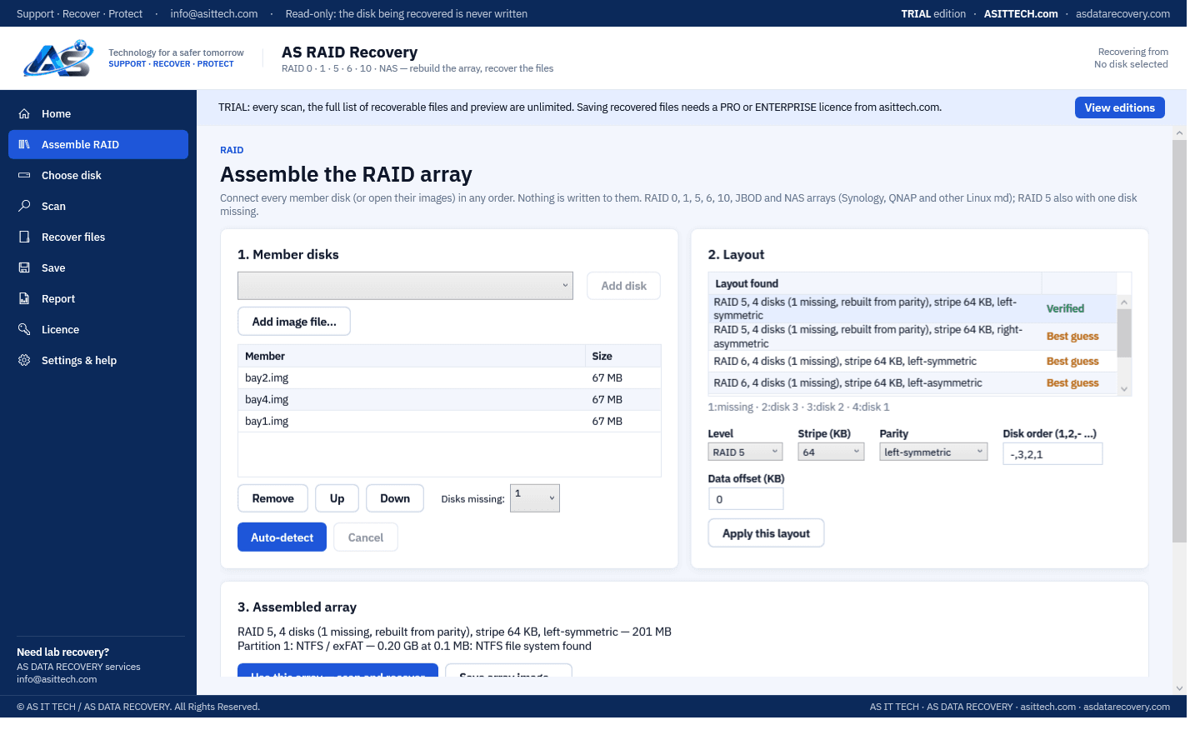Screen dimensions: 1200x750
Task: Move selected member Up
Action: (337, 498)
